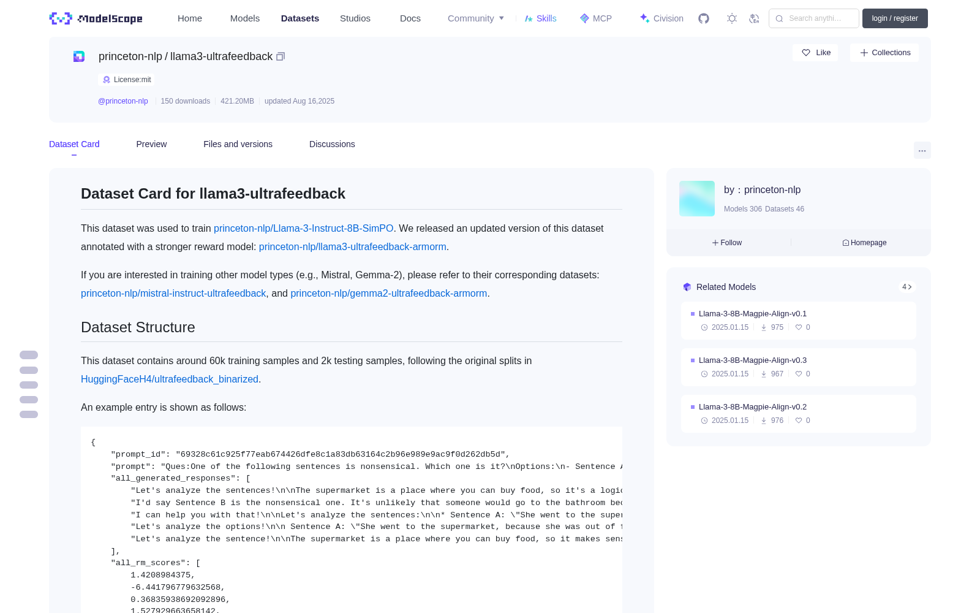Expand the Community dropdown
Viewport: 980px width, 613px height.
click(x=476, y=18)
